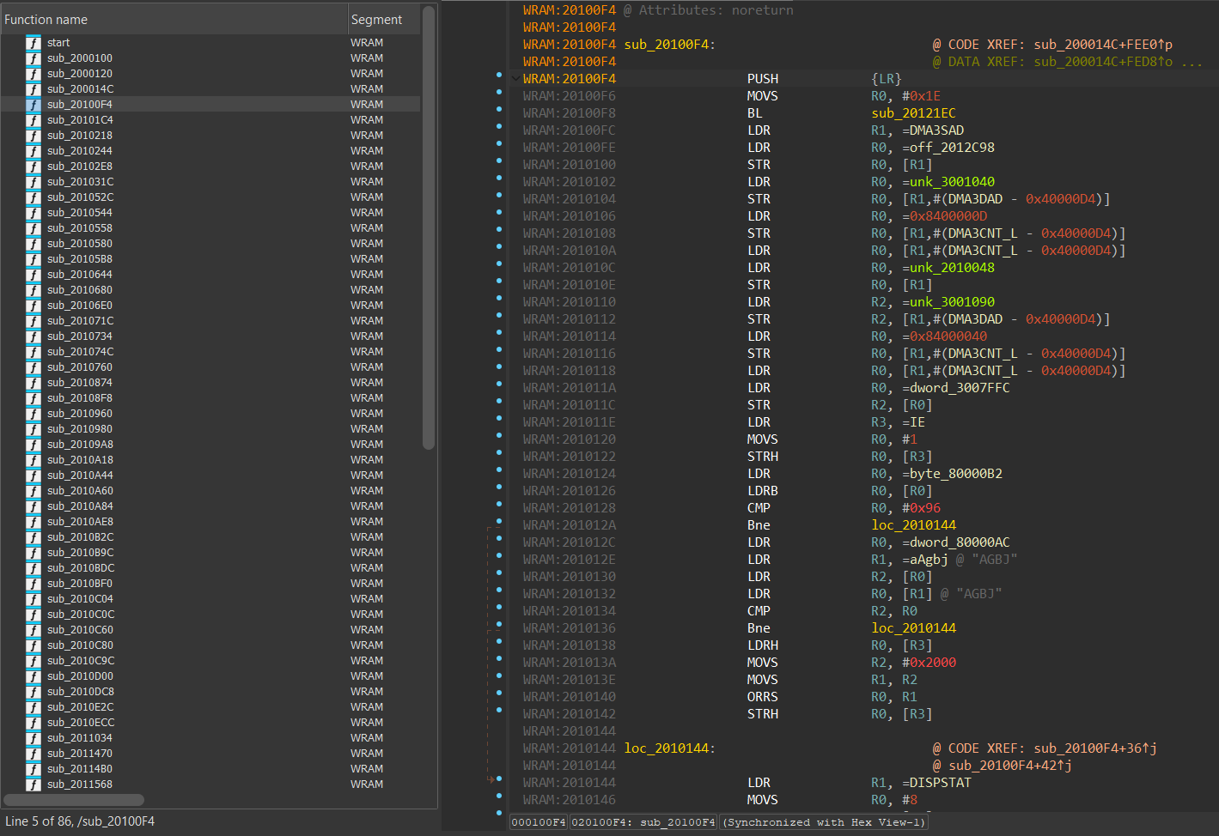Click function icon beside sub_201052C
The height and width of the screenshot is (836, 1219).
[34, 197]
